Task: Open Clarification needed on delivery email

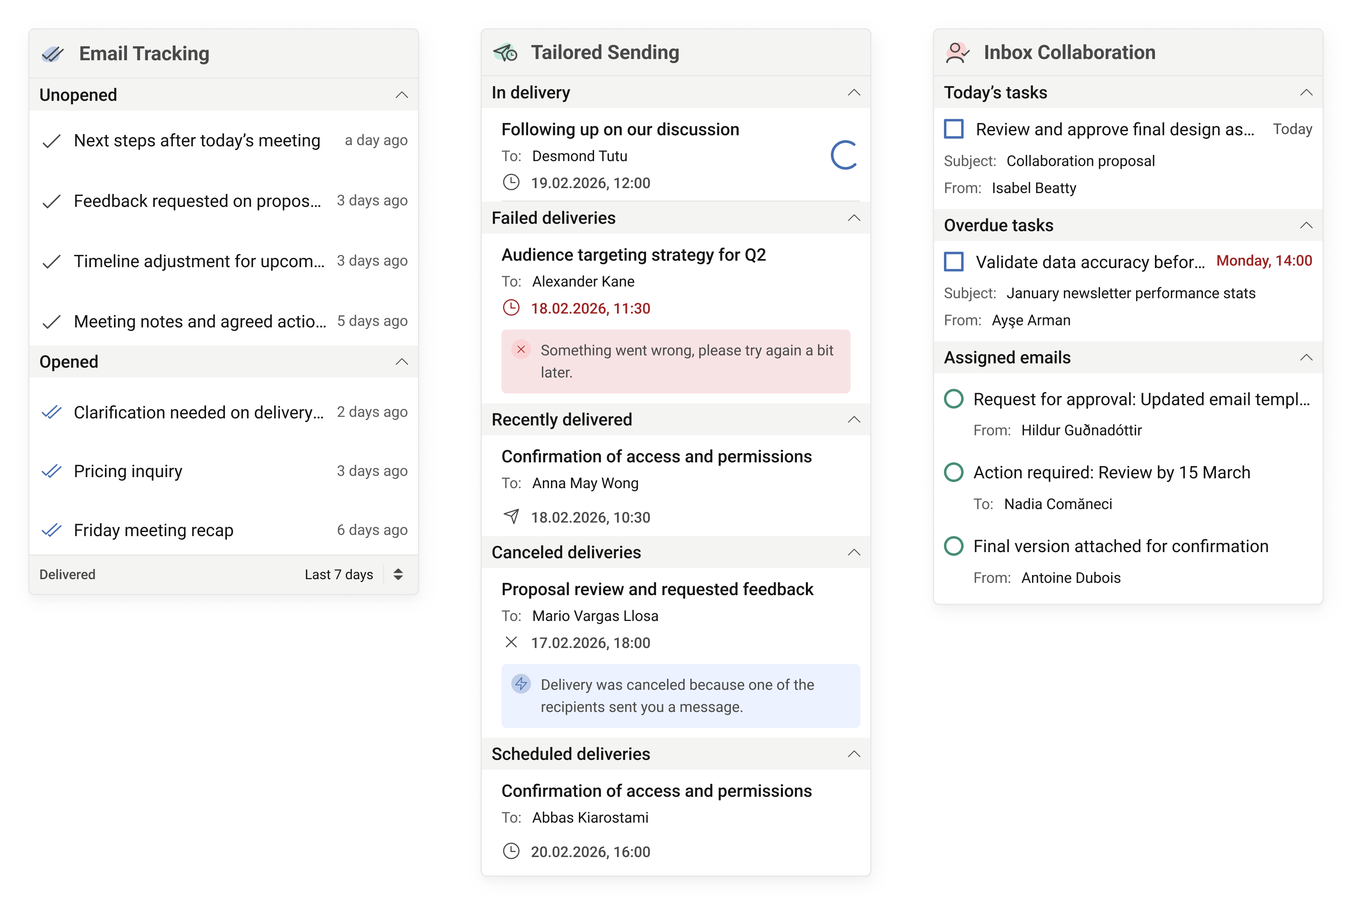Action: click(x=224, y=412)
